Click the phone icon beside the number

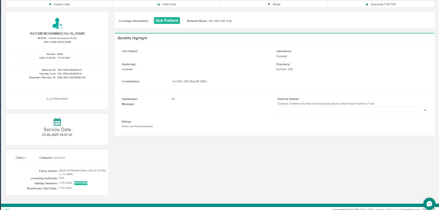(x=48, y=99)
